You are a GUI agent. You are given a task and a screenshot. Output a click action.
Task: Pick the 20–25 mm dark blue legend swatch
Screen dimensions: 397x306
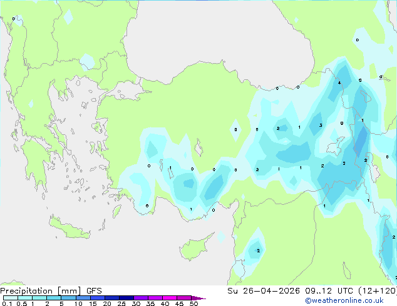point(112,298)
